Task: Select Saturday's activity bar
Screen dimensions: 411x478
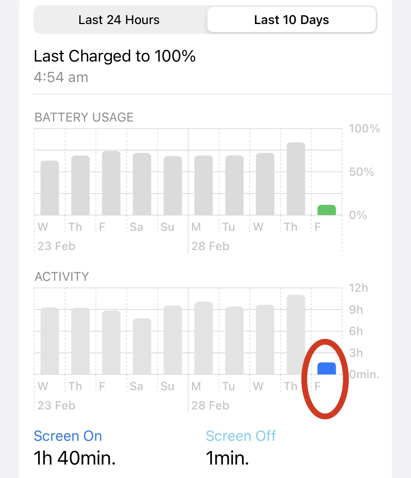Action: [x=142, y=347]
